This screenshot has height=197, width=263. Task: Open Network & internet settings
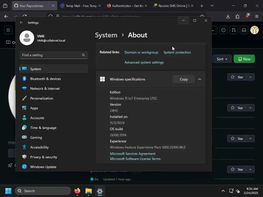coord(54,88)
